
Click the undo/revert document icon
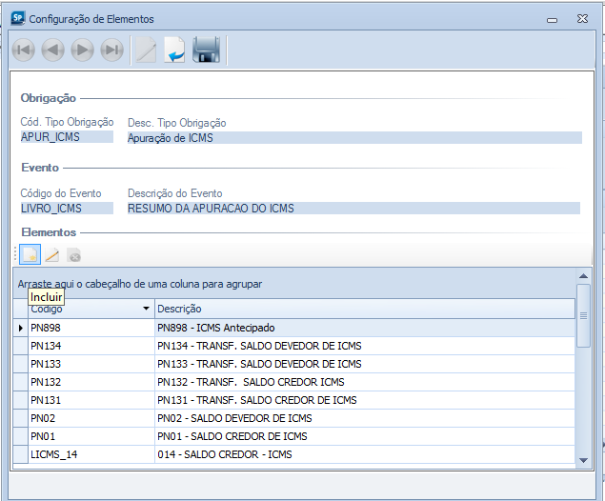tap(174, 50)
